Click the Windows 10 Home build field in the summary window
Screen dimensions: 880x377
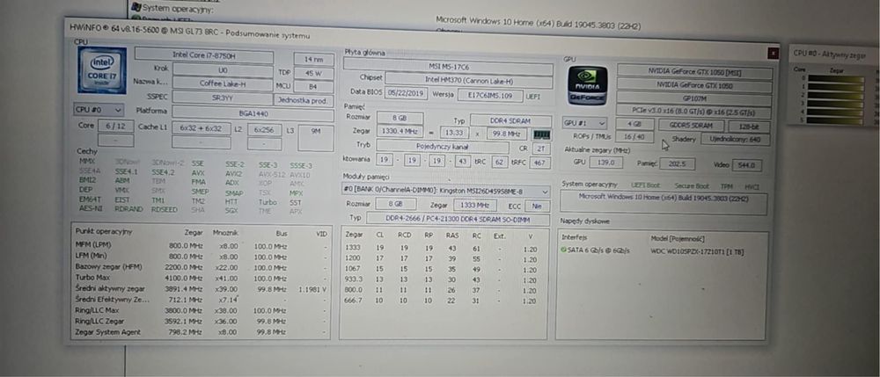pos(664,202)
